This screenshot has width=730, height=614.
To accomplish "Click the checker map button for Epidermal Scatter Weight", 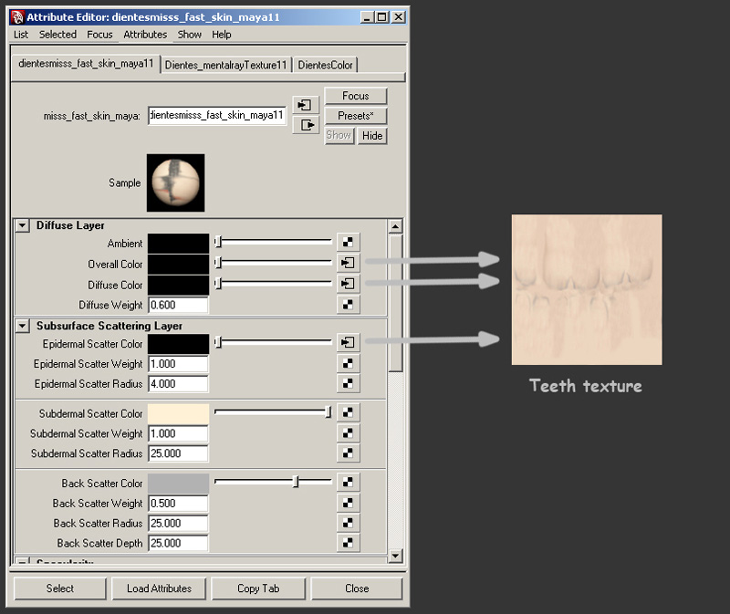I will click(348, 363).
